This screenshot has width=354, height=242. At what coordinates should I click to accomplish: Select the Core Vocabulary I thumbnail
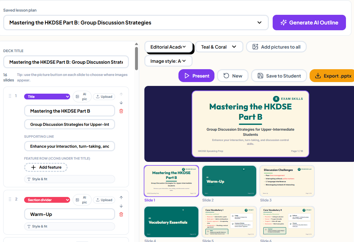pos(229,222)
